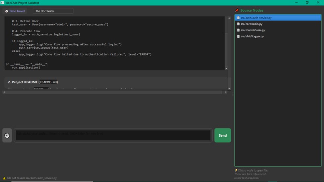
Task: Click the '2. Project README' heading
Action: point(33,82)
